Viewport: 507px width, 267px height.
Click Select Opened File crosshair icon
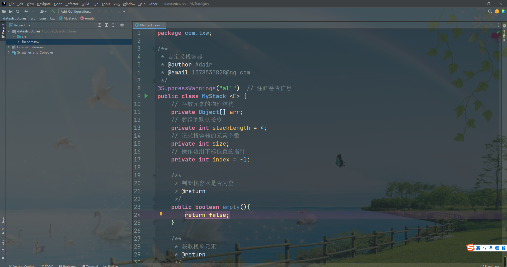point(100,25)
